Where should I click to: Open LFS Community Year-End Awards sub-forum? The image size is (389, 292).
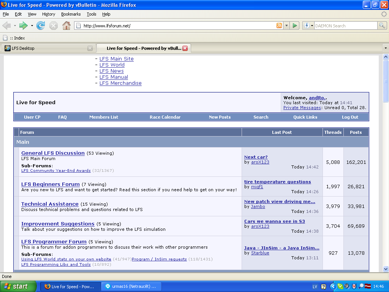click(56, 171)
